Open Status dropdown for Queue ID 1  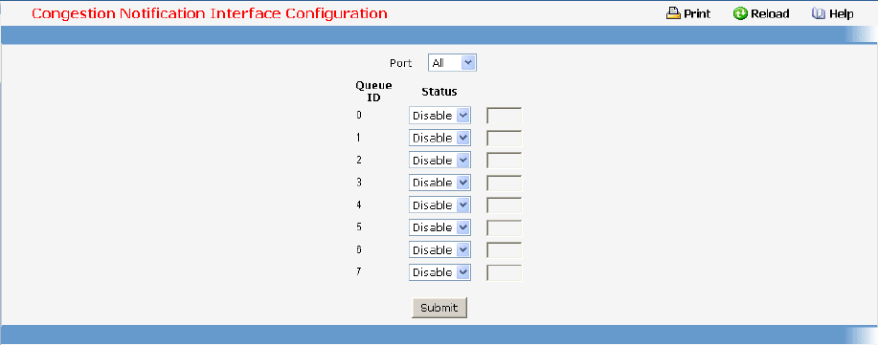click(x=439, y=139)
